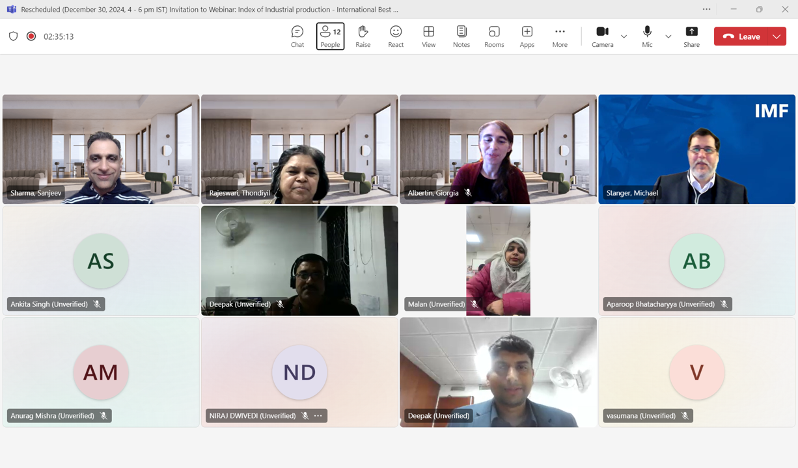Toggle the Mic mute
This screenshot has width=798, height=468.
(647, 36)
